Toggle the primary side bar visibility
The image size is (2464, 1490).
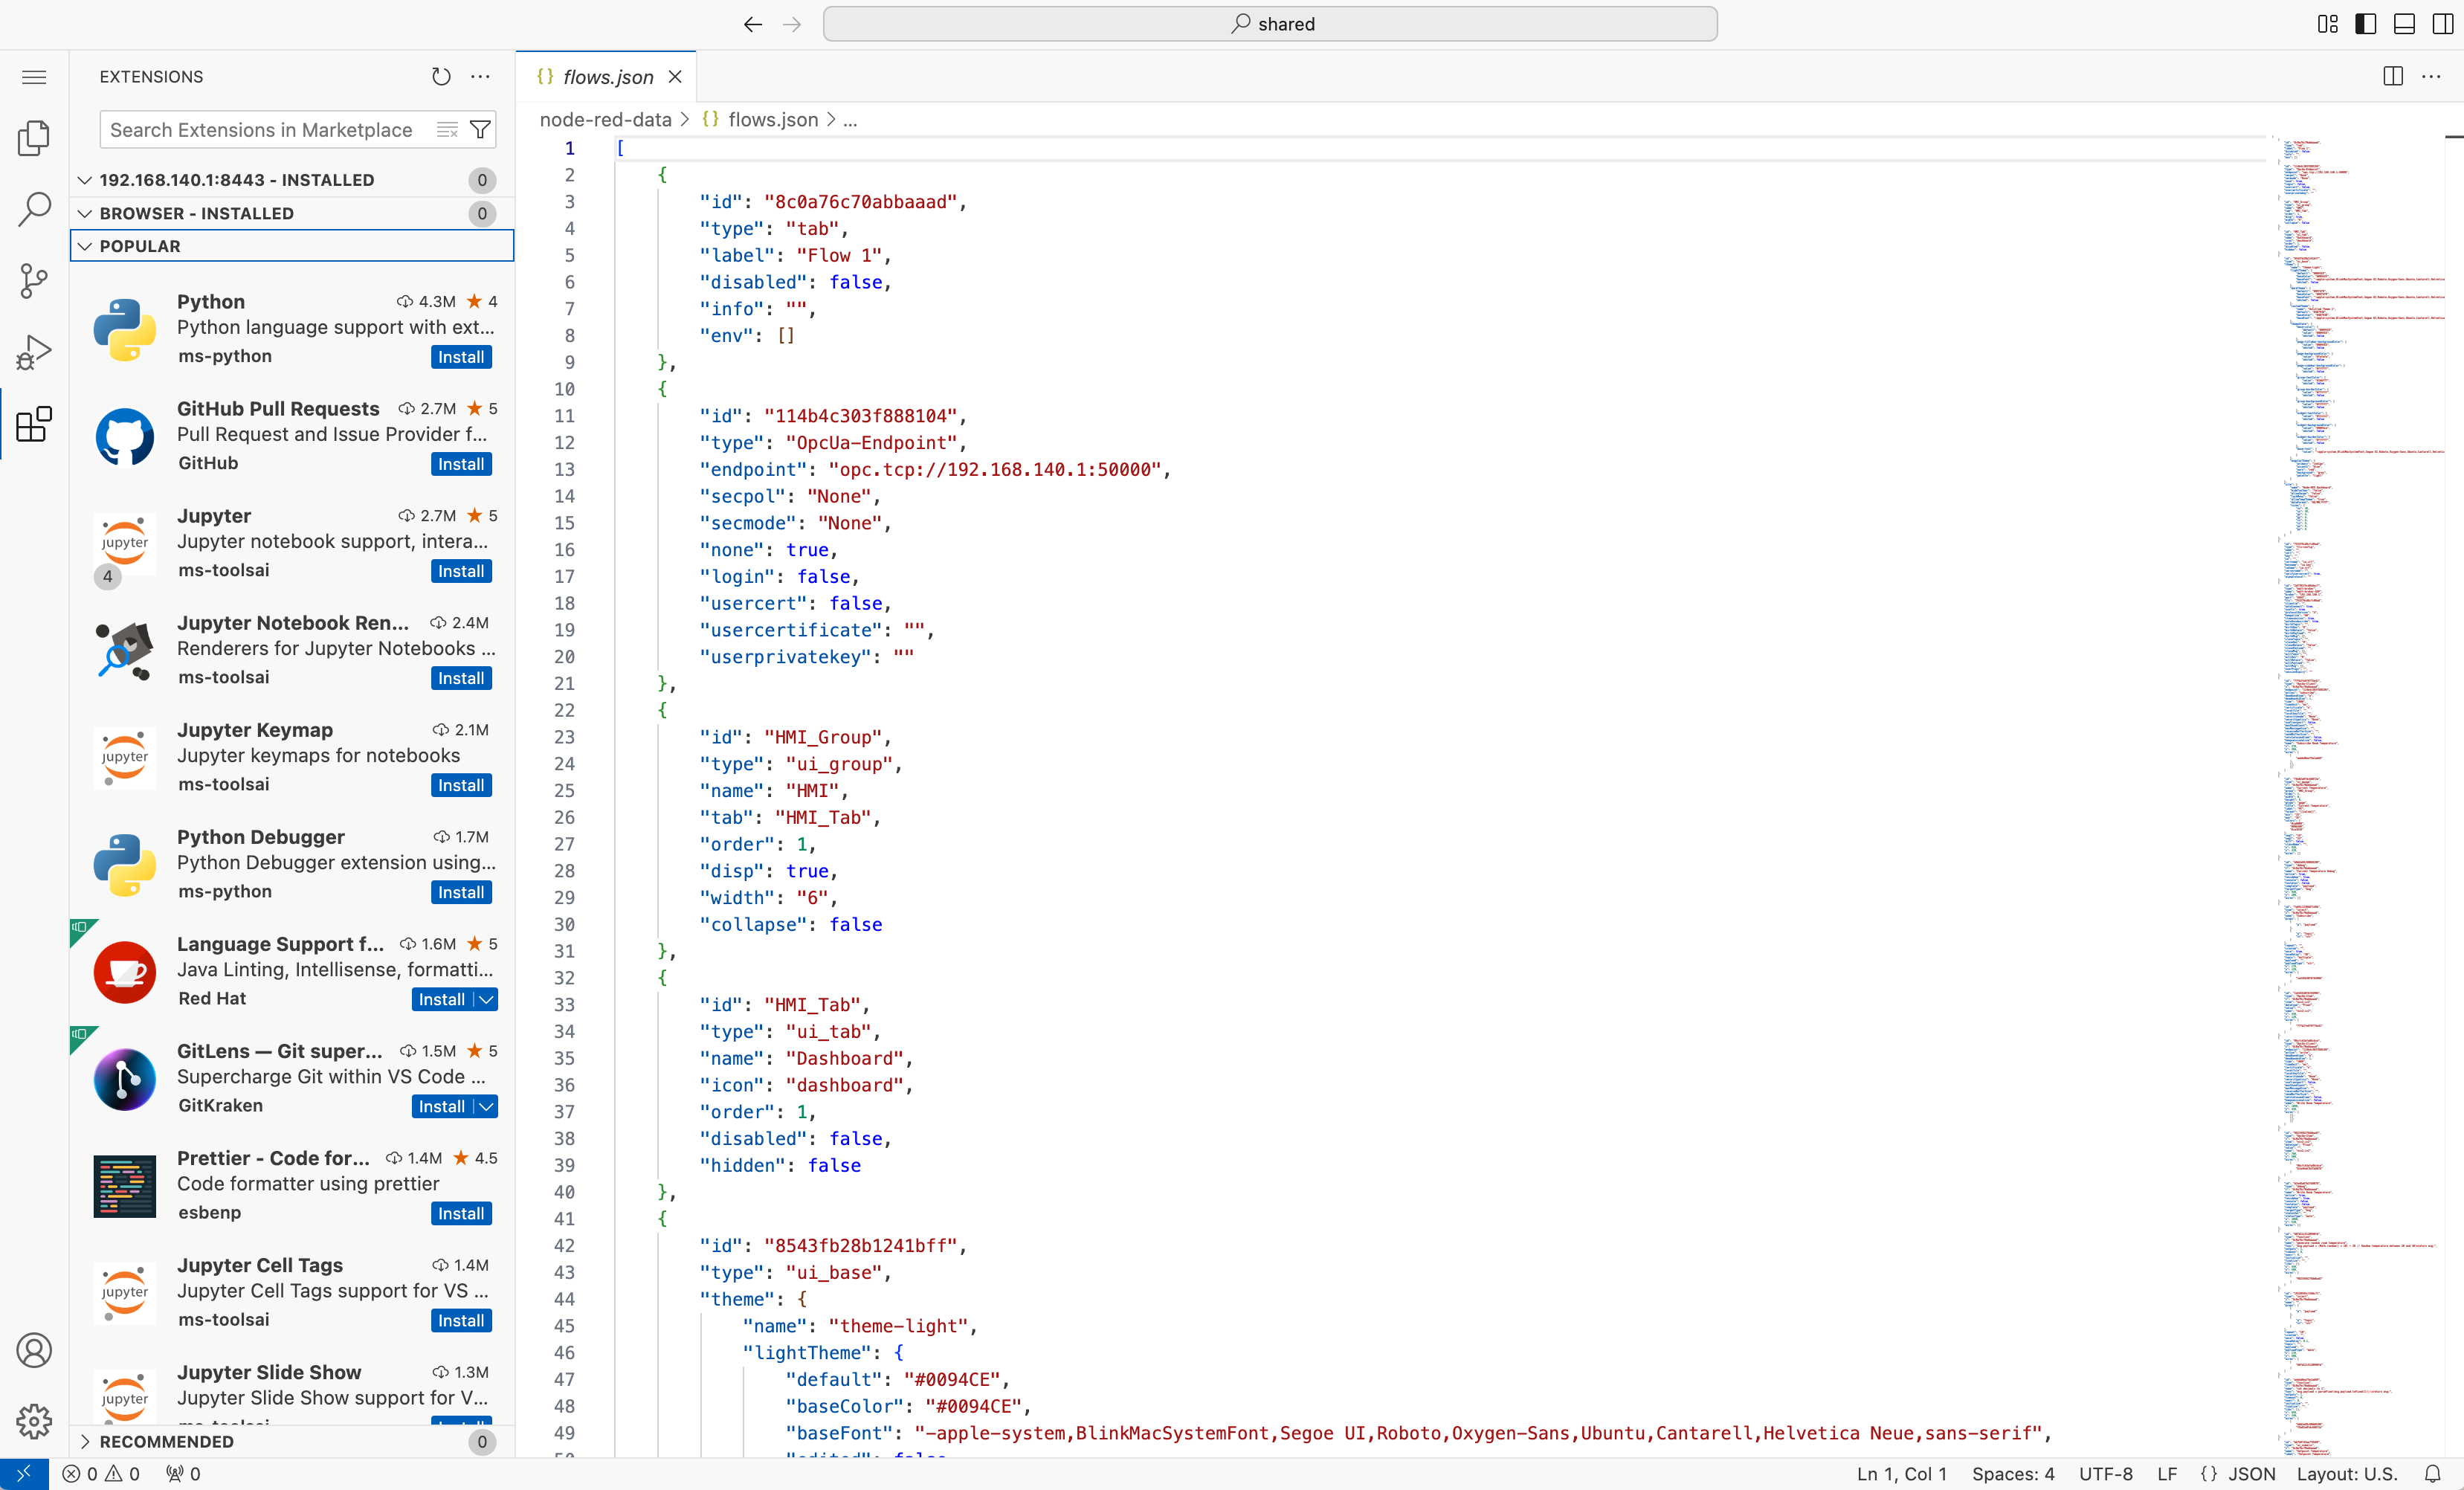tap(2366, 24)
